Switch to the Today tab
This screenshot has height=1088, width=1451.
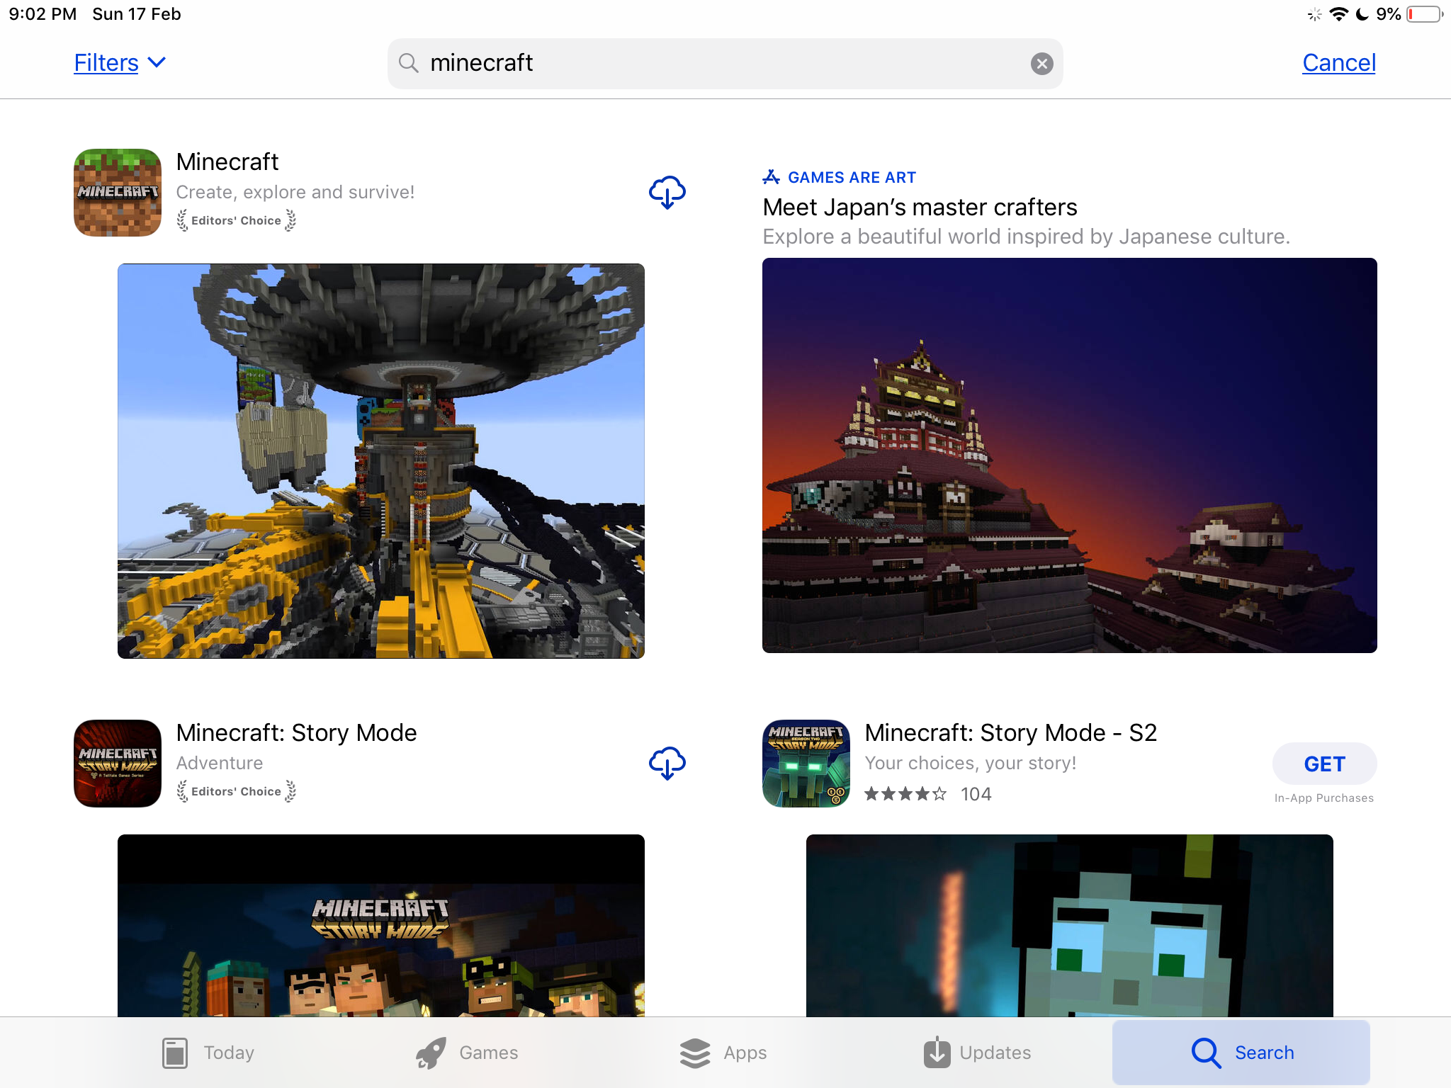208,1053
